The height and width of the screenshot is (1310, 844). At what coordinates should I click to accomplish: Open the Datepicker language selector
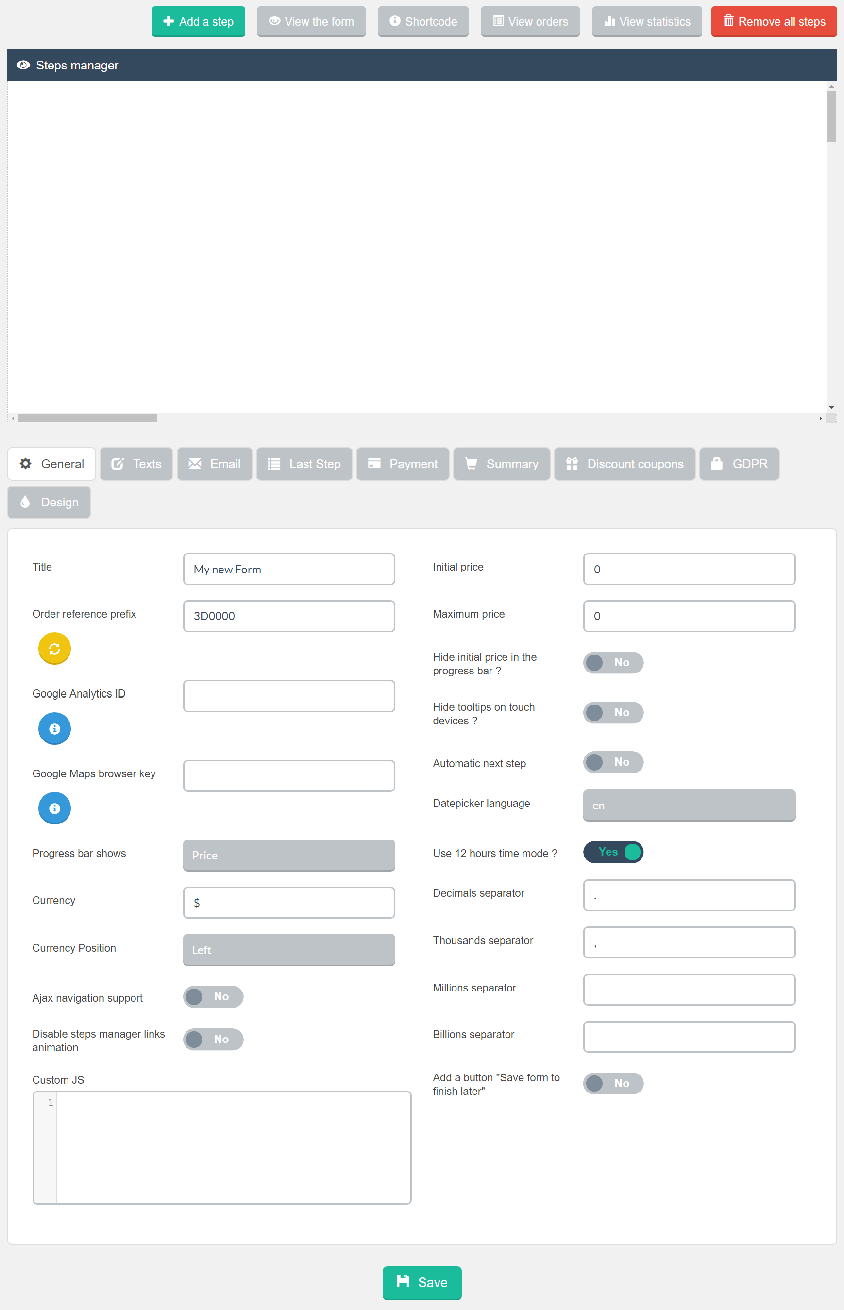689,806
